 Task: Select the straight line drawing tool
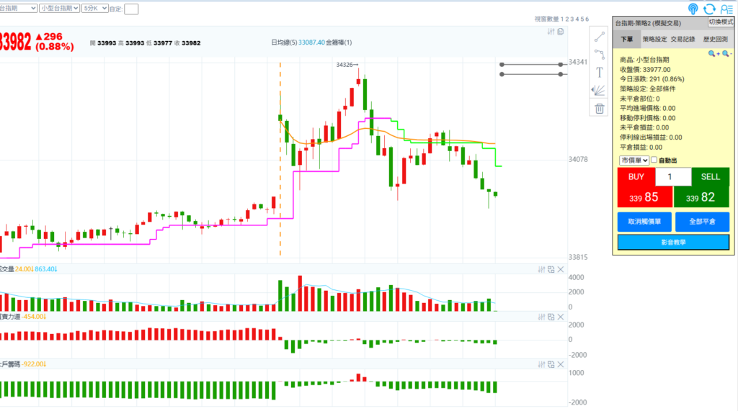[599, 37]
